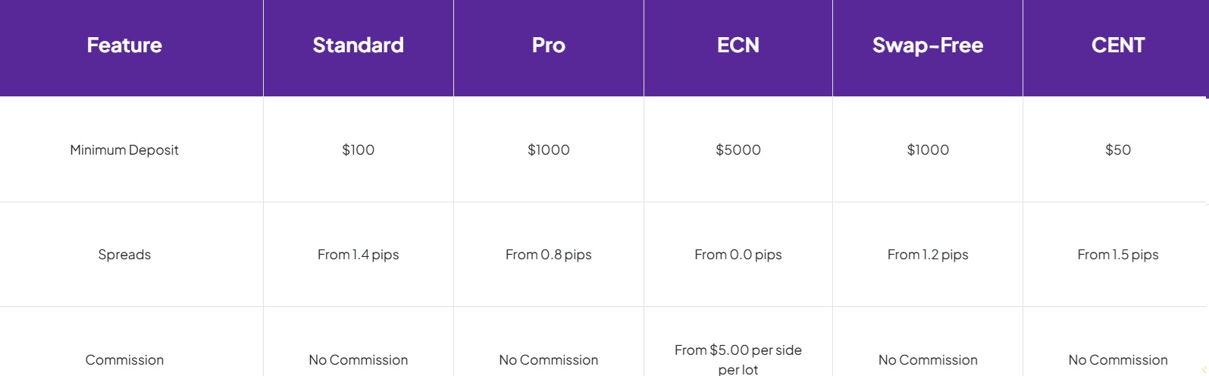Screen dimensions: 1209x376
Task: Select the Standard column header
Action: pos(358,45)
